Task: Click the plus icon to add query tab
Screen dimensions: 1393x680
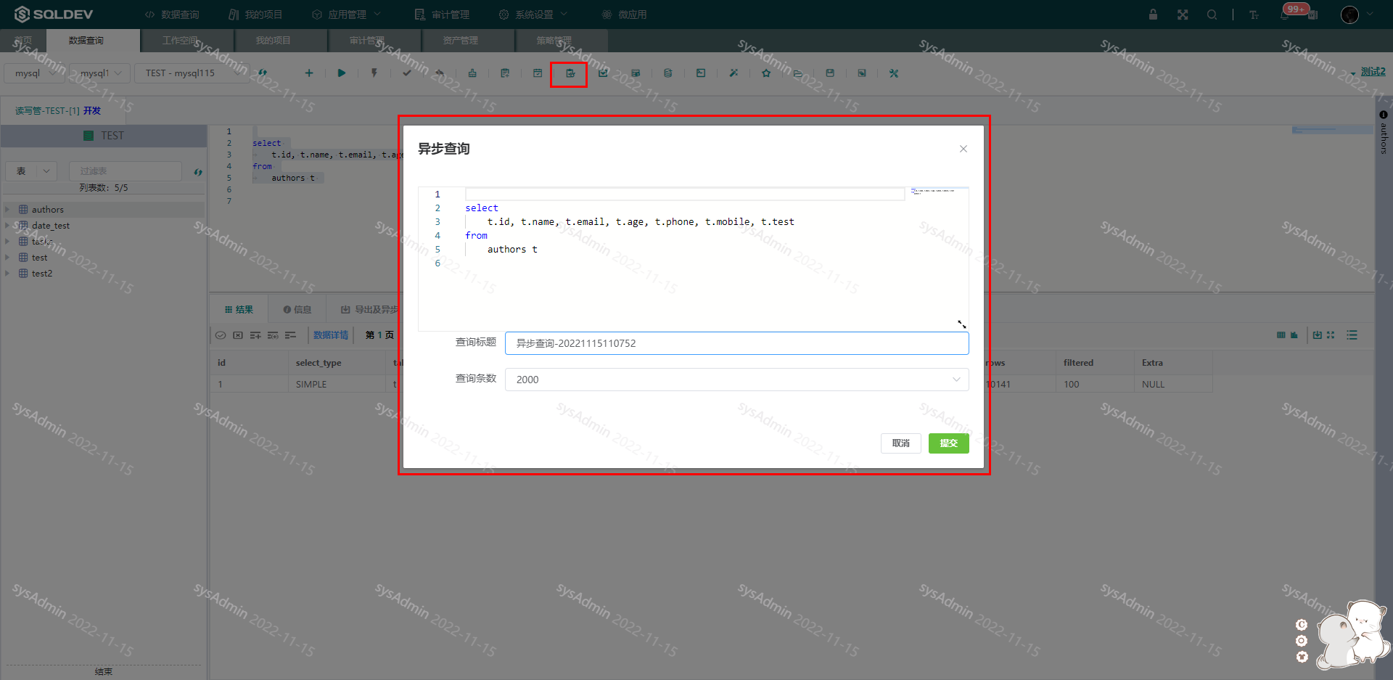Action: coord(309,73)
